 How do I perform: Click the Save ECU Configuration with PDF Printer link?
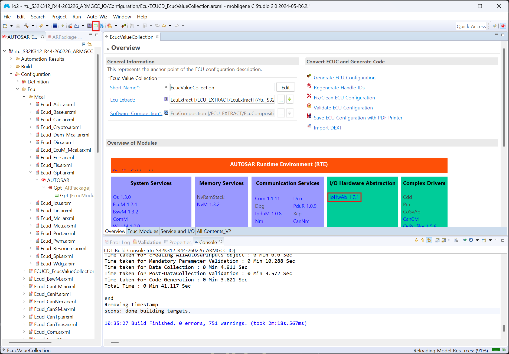(358, 118)
